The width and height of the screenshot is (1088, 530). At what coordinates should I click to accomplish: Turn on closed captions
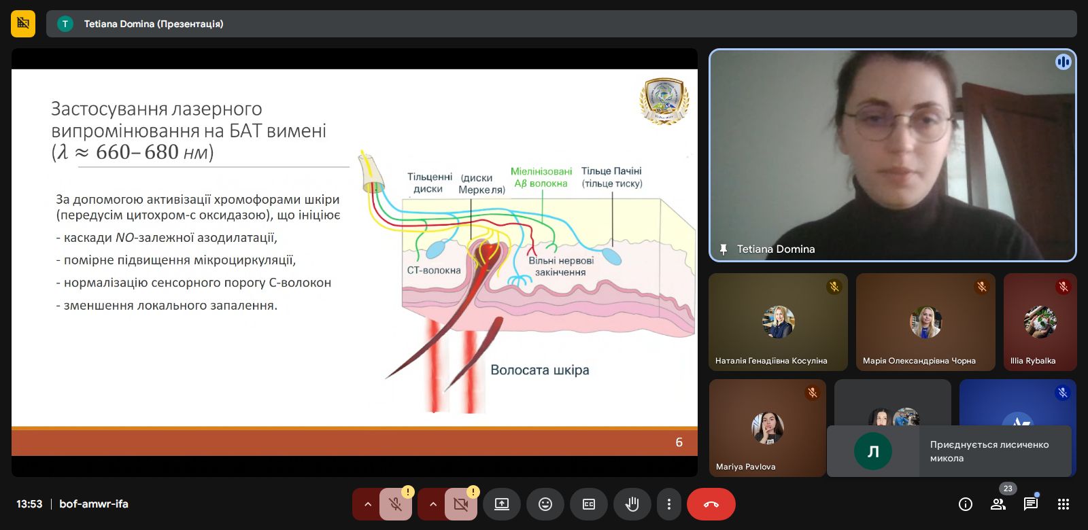tap(589, 504)
